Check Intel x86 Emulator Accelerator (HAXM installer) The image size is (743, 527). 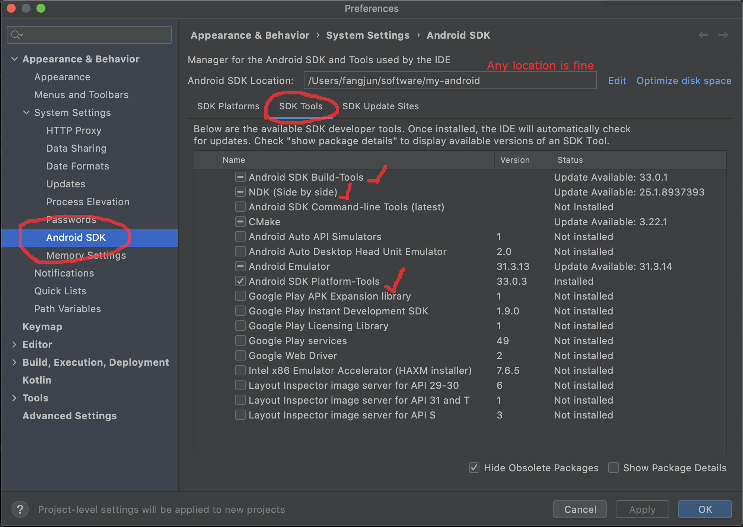pyautogui.click(x=240, y=370)
